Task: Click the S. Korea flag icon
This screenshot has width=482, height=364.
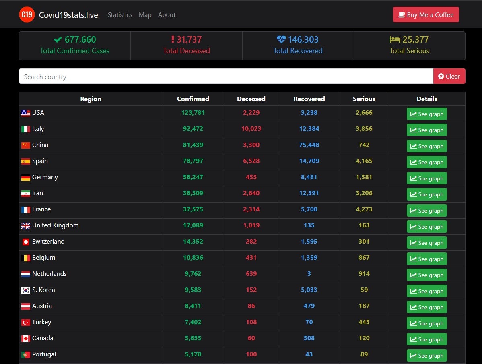Action: click(26, 290)
